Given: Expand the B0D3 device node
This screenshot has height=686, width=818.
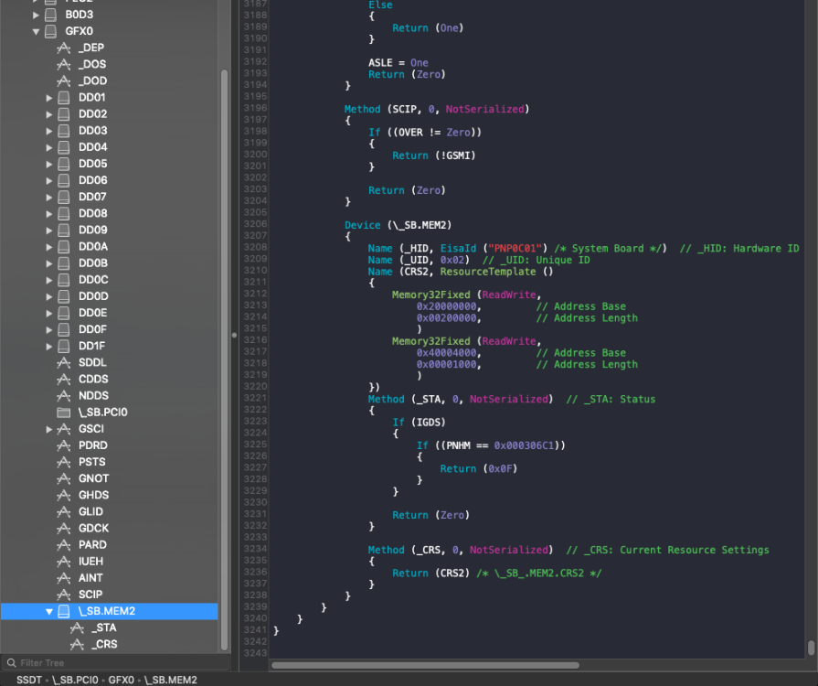Looking at the screenshot, I should click(x=36, y=15).
